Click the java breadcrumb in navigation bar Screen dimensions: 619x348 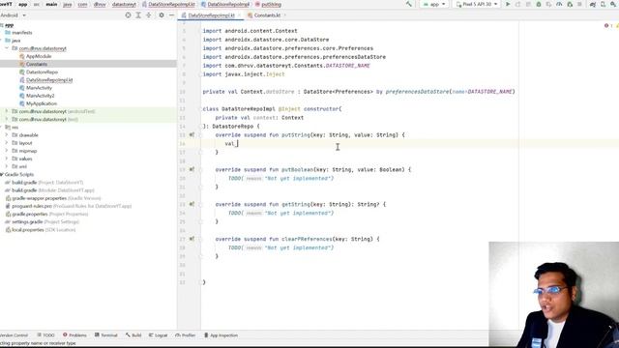pyautogui.click(x=68, y=4)
